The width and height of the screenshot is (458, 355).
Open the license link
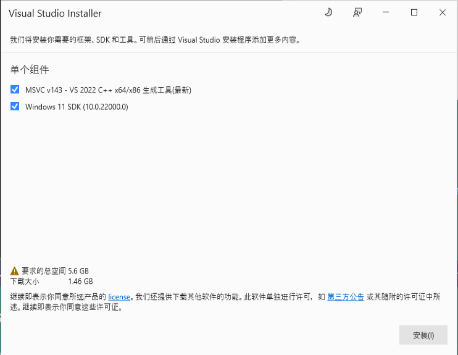tap(119, 297)
